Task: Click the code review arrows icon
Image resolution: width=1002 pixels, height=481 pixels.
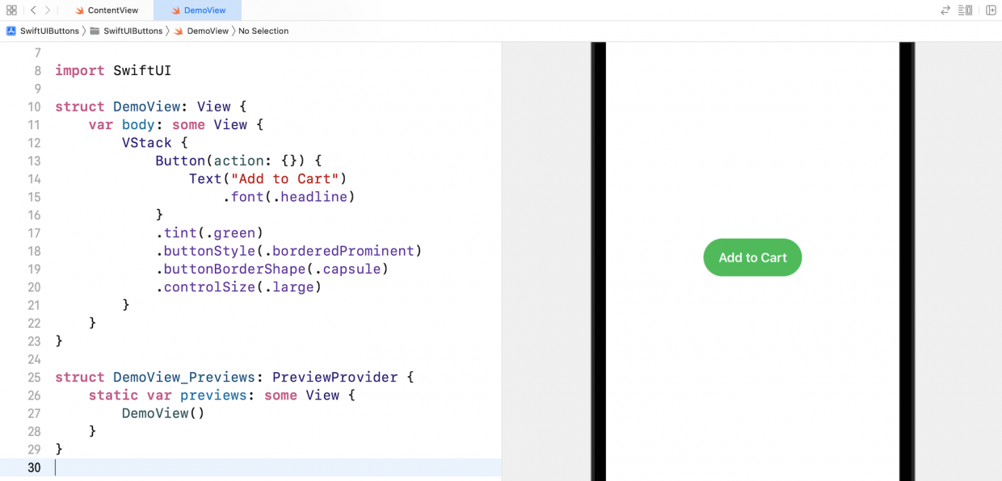Action: (945, 10)
